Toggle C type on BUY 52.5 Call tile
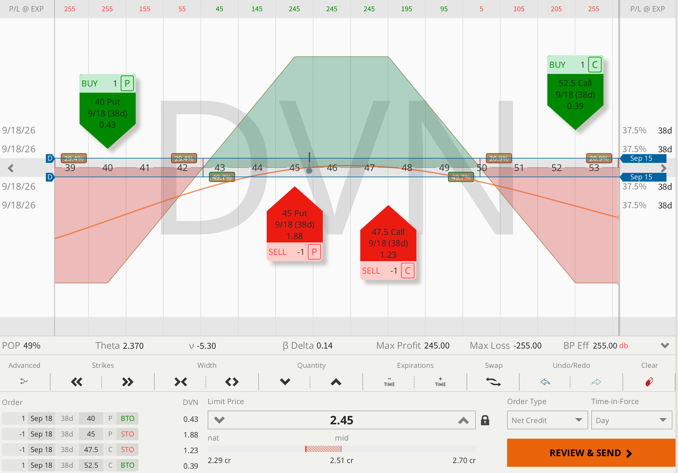678x473 pixels. [595, 65]
